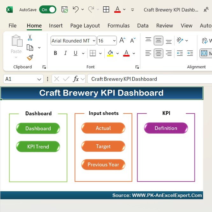The width and height of the screenshot is (212, 212).
Task: Click the Save icon in title bar
Action: (x=65, y=10)
